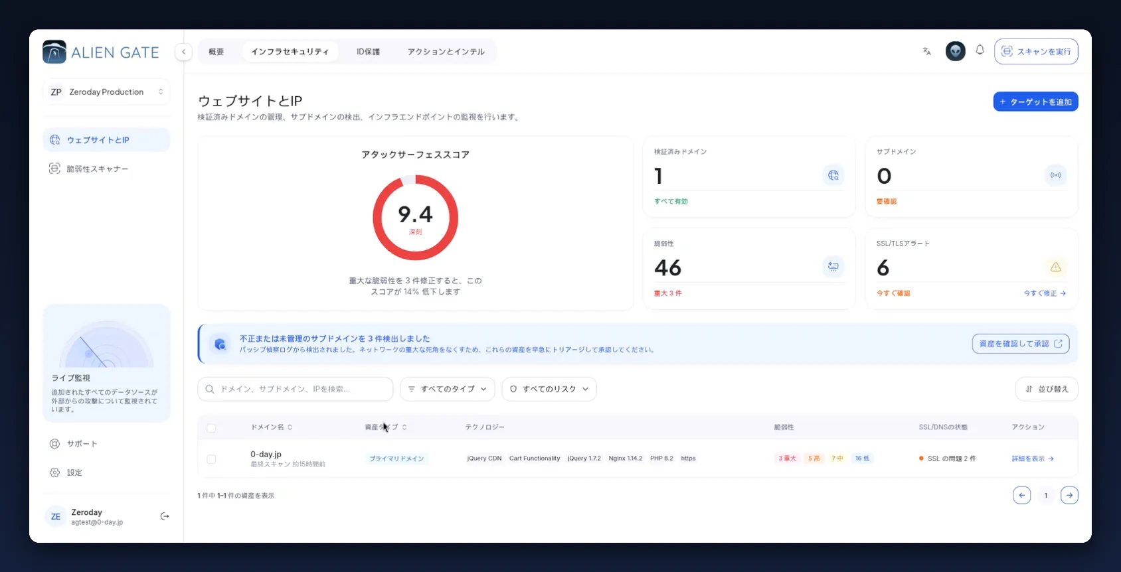Click the 重大 3 件 label under vulnerabilities
This screenshot has width=1121, height=572.
coord(667,293)
